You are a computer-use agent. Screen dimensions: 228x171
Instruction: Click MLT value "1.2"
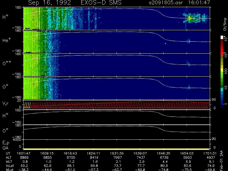[x=72, y=162]
